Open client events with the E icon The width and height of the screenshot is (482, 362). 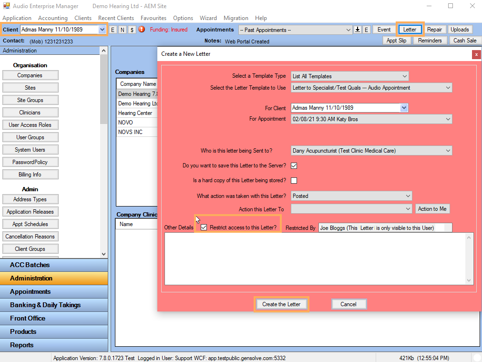113,29
